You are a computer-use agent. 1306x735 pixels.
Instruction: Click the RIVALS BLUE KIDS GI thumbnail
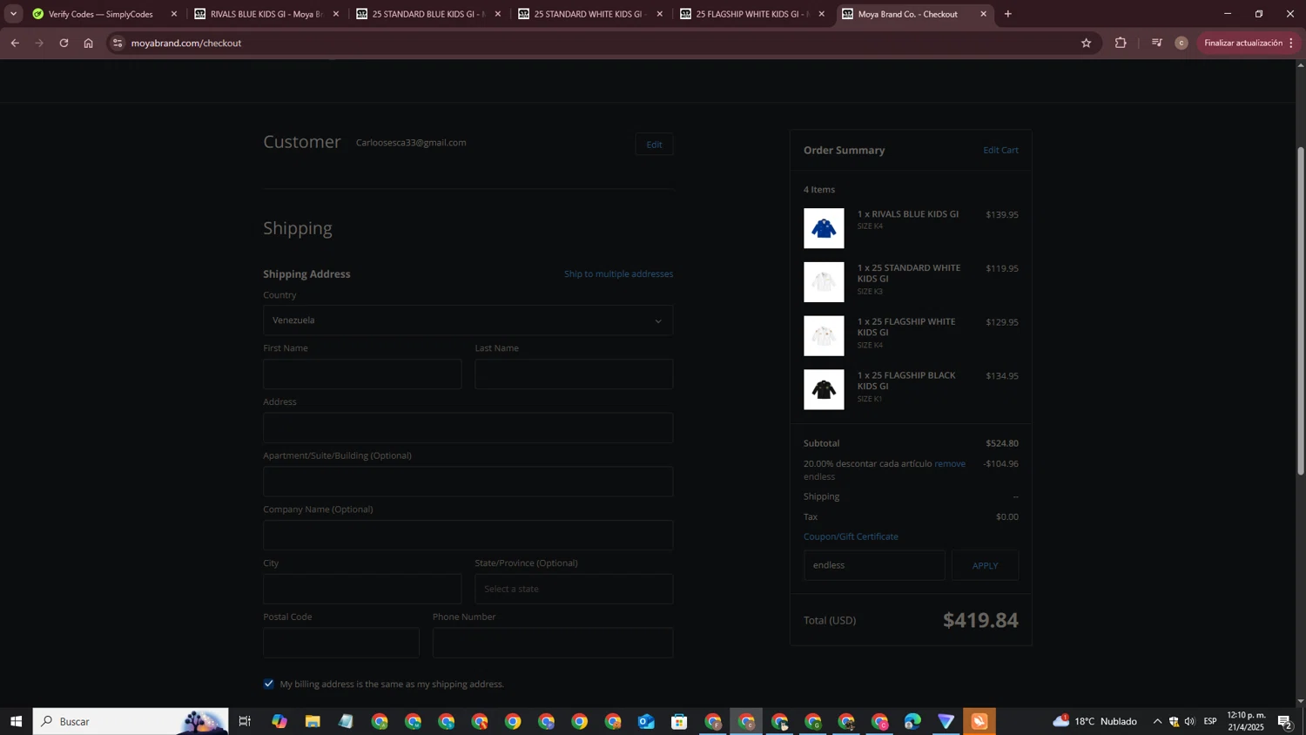(x=824, y=228)
